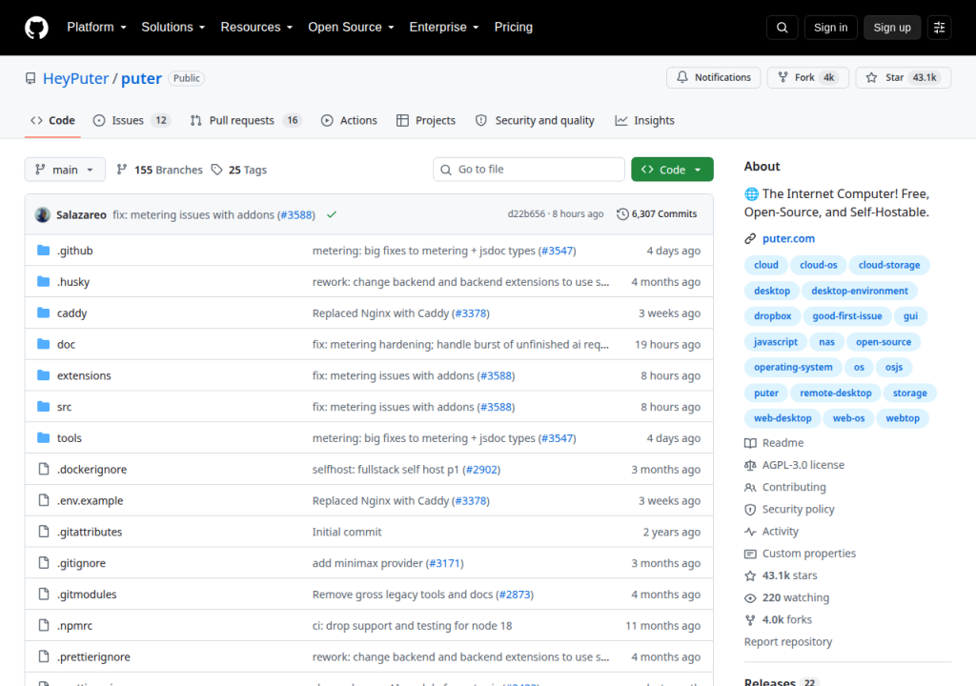Viewport: 976px width, 686px height.
Task: Click the Sign up button
Action: (x=892, y=28)
